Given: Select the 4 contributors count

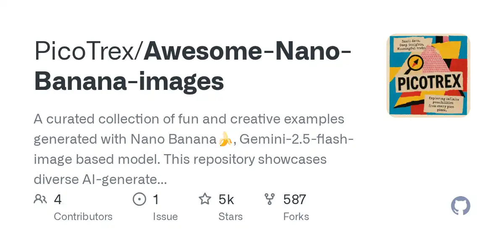Looking at the screenshot, I should 58,199.
